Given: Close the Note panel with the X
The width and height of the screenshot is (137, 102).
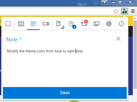Looking at the screenshot, I should [118, 39].
